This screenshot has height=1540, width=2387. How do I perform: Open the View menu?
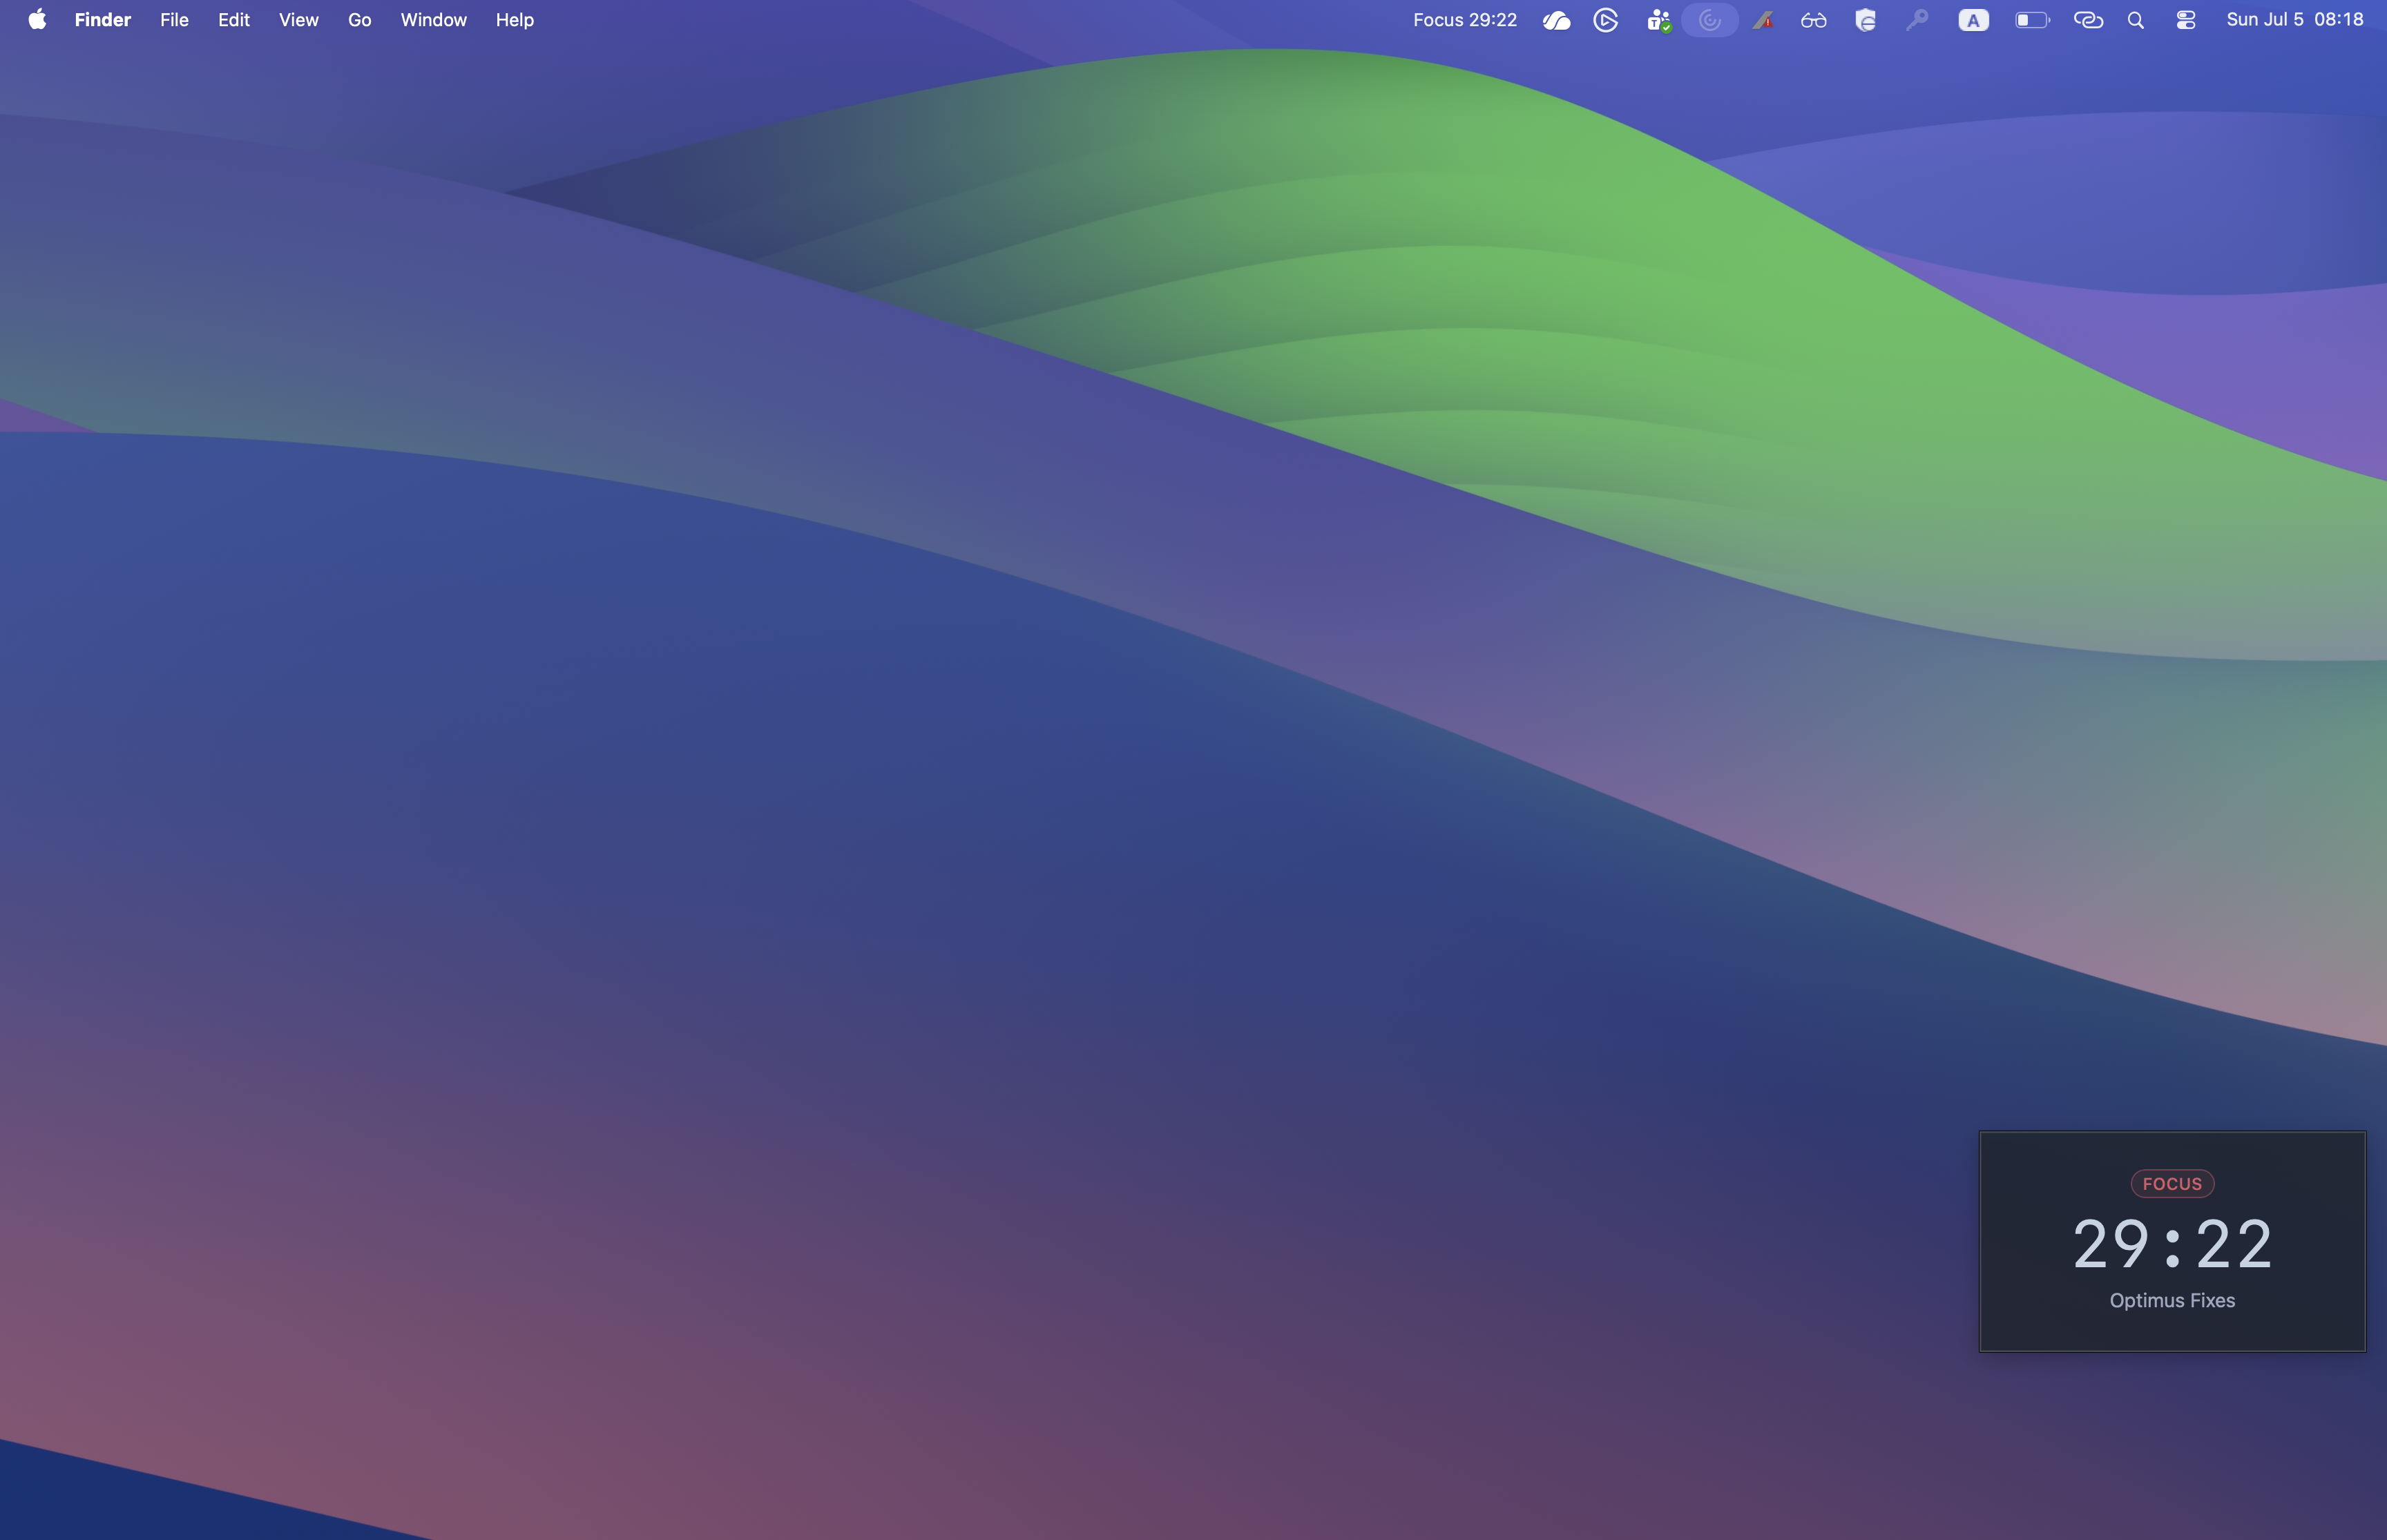point(298,20)
